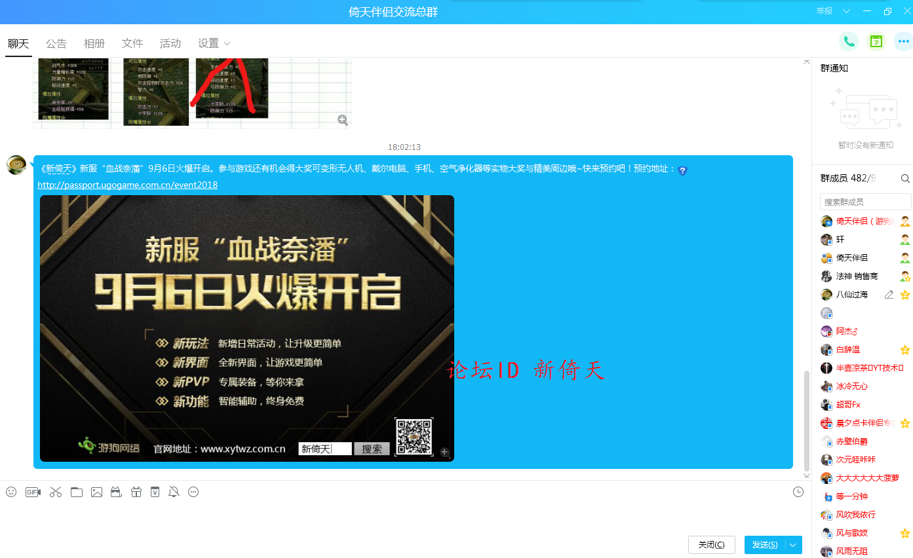Viewport: 913px width, 558px height.
Task: Click the zoom magnifier on the top screenshot strip
Action: [x=342, y=120]
